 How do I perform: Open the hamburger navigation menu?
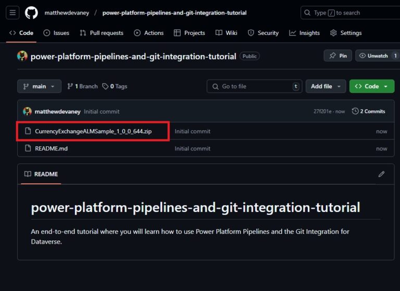12,12
